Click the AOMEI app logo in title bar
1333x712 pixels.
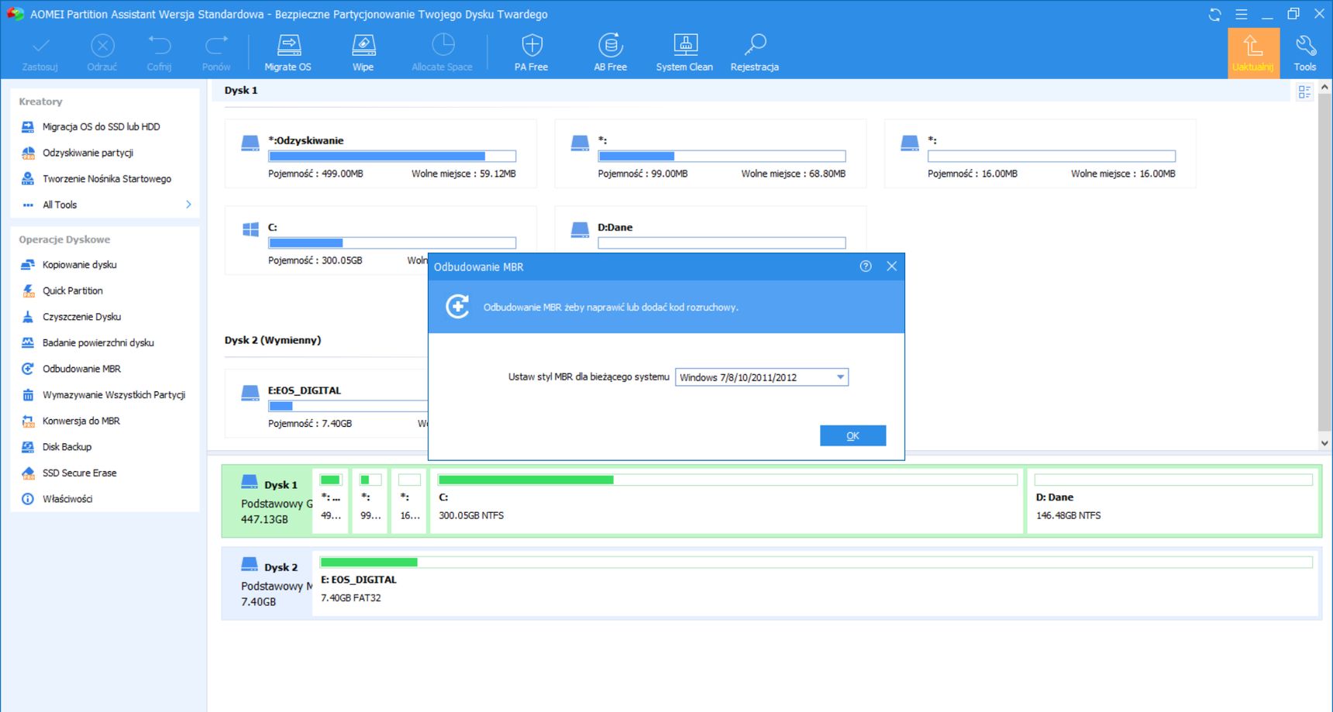(x=15, y=15)
